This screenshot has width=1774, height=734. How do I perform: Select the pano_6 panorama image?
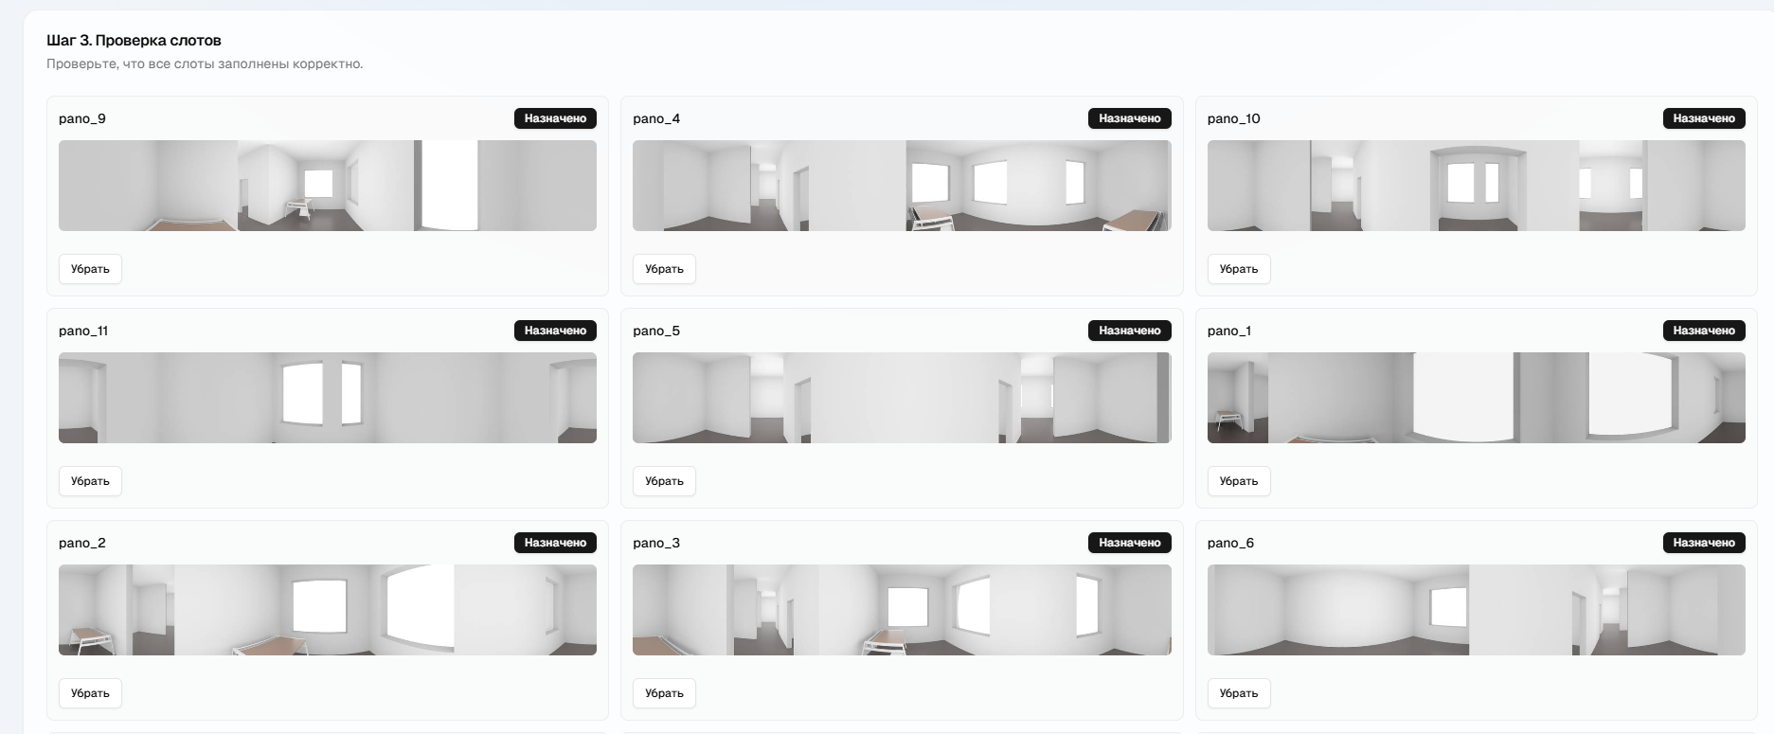point(1476,610)
